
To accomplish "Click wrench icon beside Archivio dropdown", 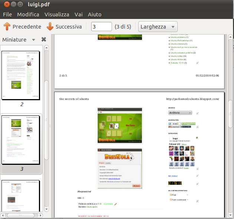I will pos(198,113).
